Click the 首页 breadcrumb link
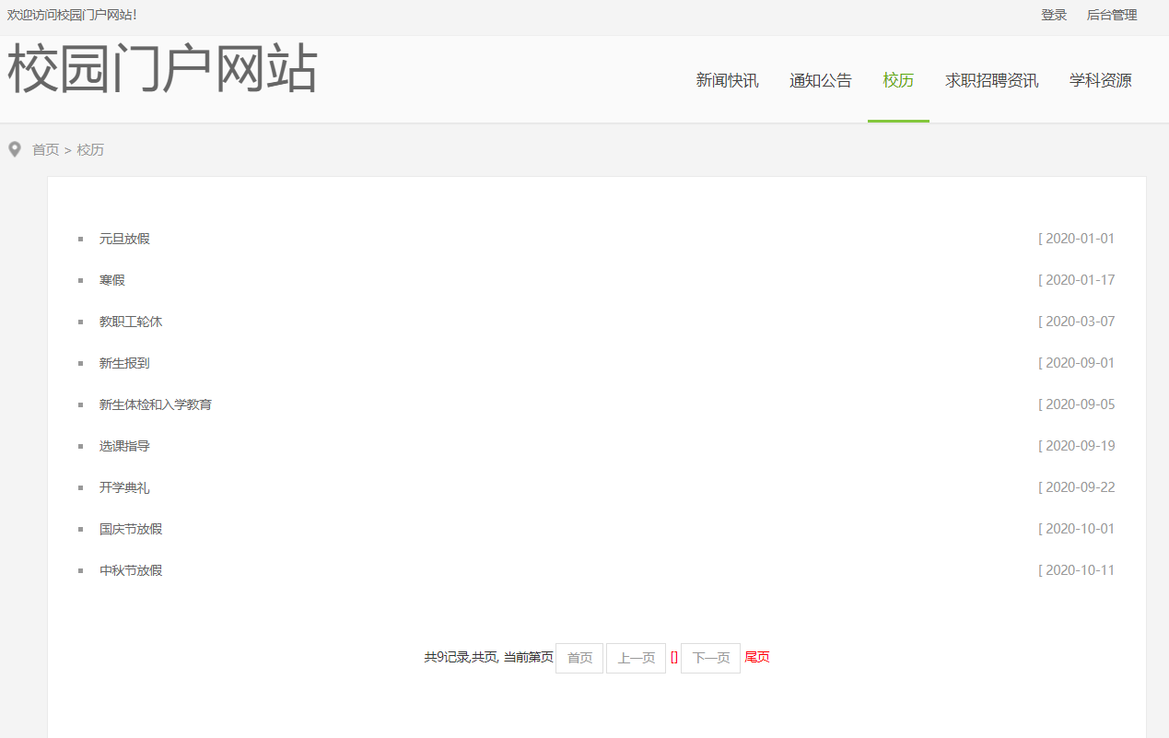The height and width of the screenshot is (738, 1169). pyautogui.click(x=46, y=149)
